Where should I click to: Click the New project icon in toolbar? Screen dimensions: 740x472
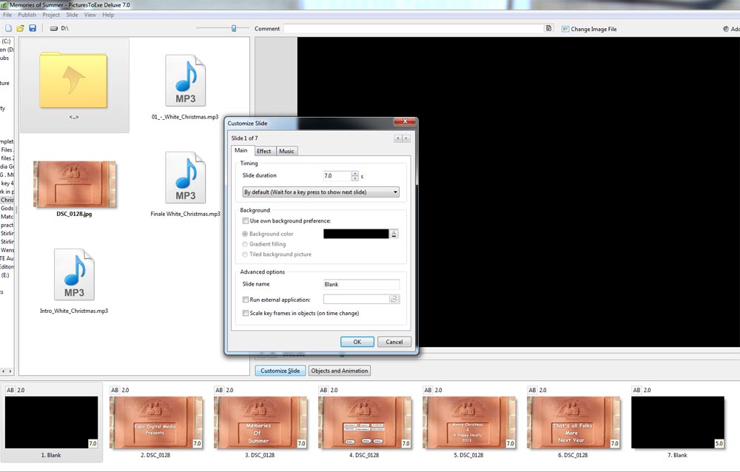click(x=8, y=28)
